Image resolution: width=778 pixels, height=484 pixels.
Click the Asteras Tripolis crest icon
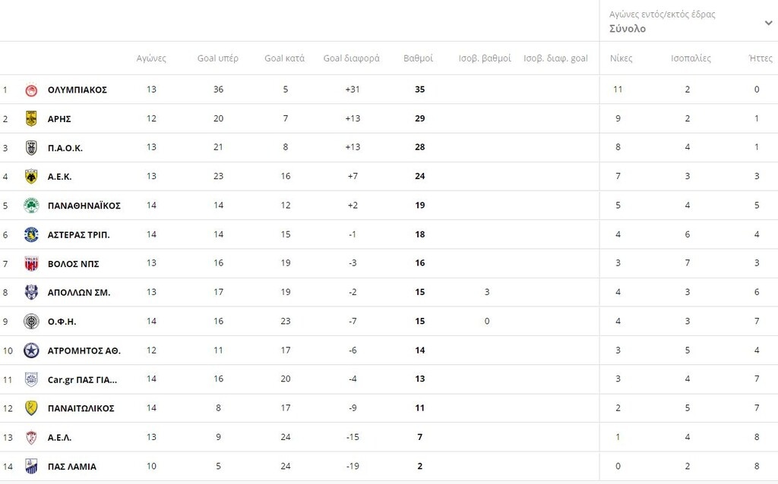pos(31,234)
